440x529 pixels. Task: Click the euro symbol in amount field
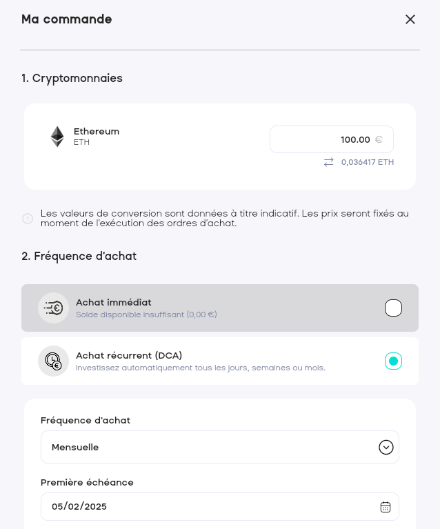pos(379,139)
